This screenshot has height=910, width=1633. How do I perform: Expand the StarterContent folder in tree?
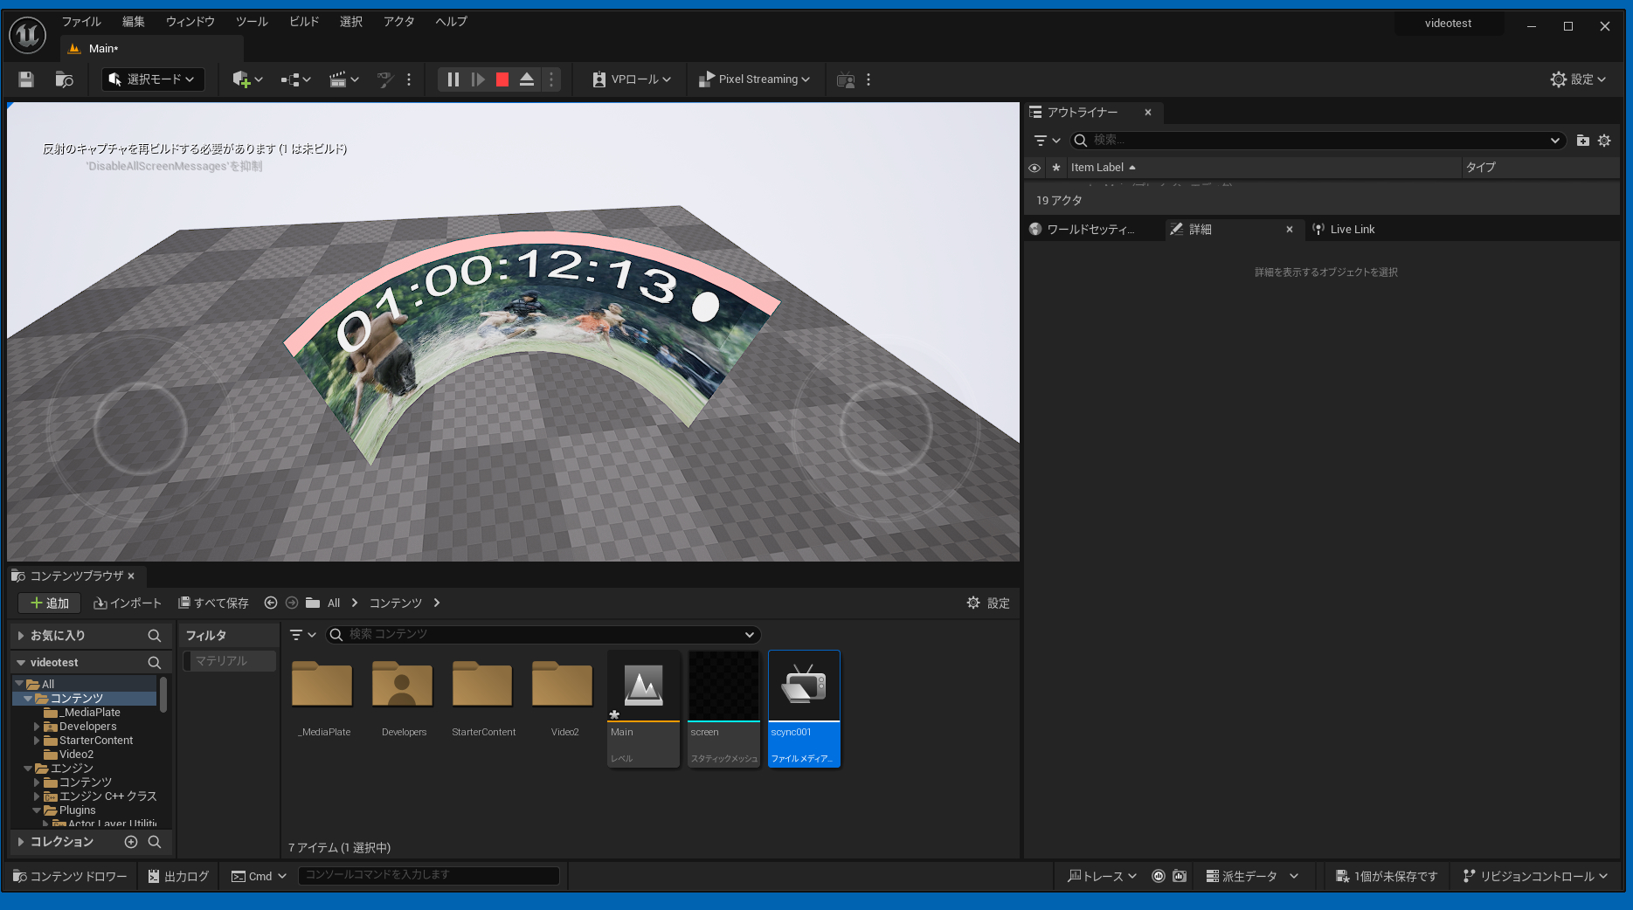37,741
